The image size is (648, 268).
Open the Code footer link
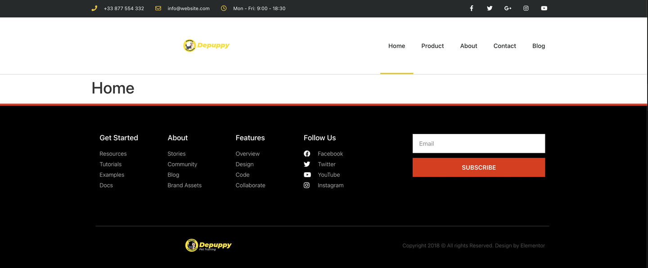tap(243, 175)
